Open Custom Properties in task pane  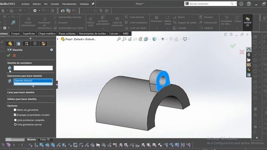[249, 75]
